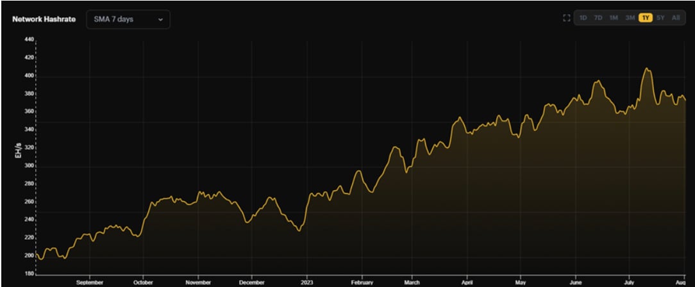The image size is (695, 287).
Task: Choose the 1M range button
Action: click(614, 18)
